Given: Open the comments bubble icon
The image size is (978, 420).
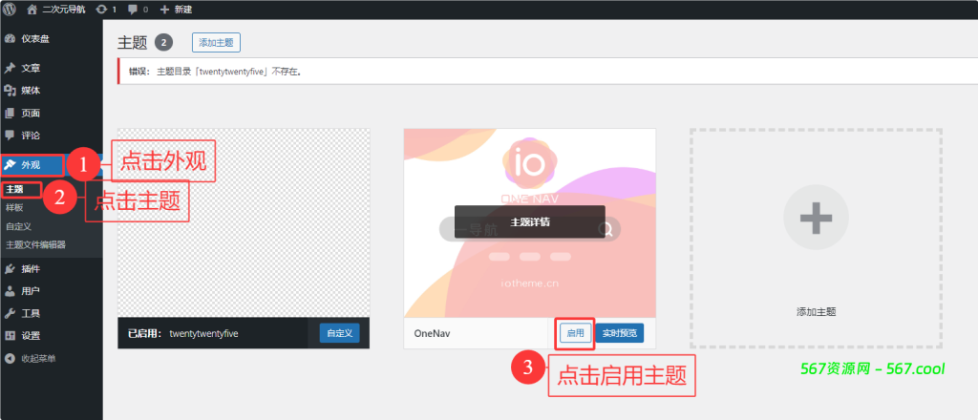Looking at the screenshot, I should click(133, 10).
